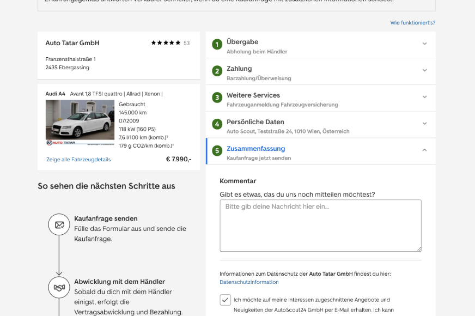This screenshot has width=475, height=316.
Task: Click the power value '118 kW (160 PS)'
Action: pos(137,129)
